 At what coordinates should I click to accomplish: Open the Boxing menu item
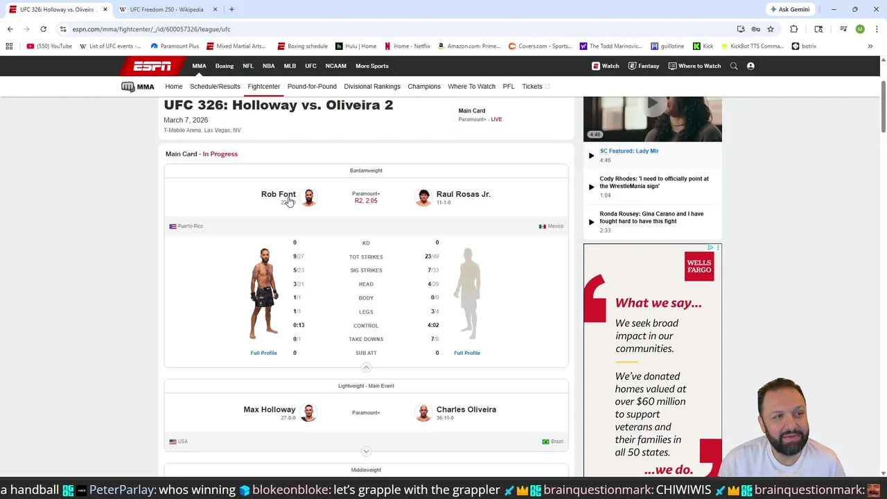pyautogui.click(x=225, y=66)
